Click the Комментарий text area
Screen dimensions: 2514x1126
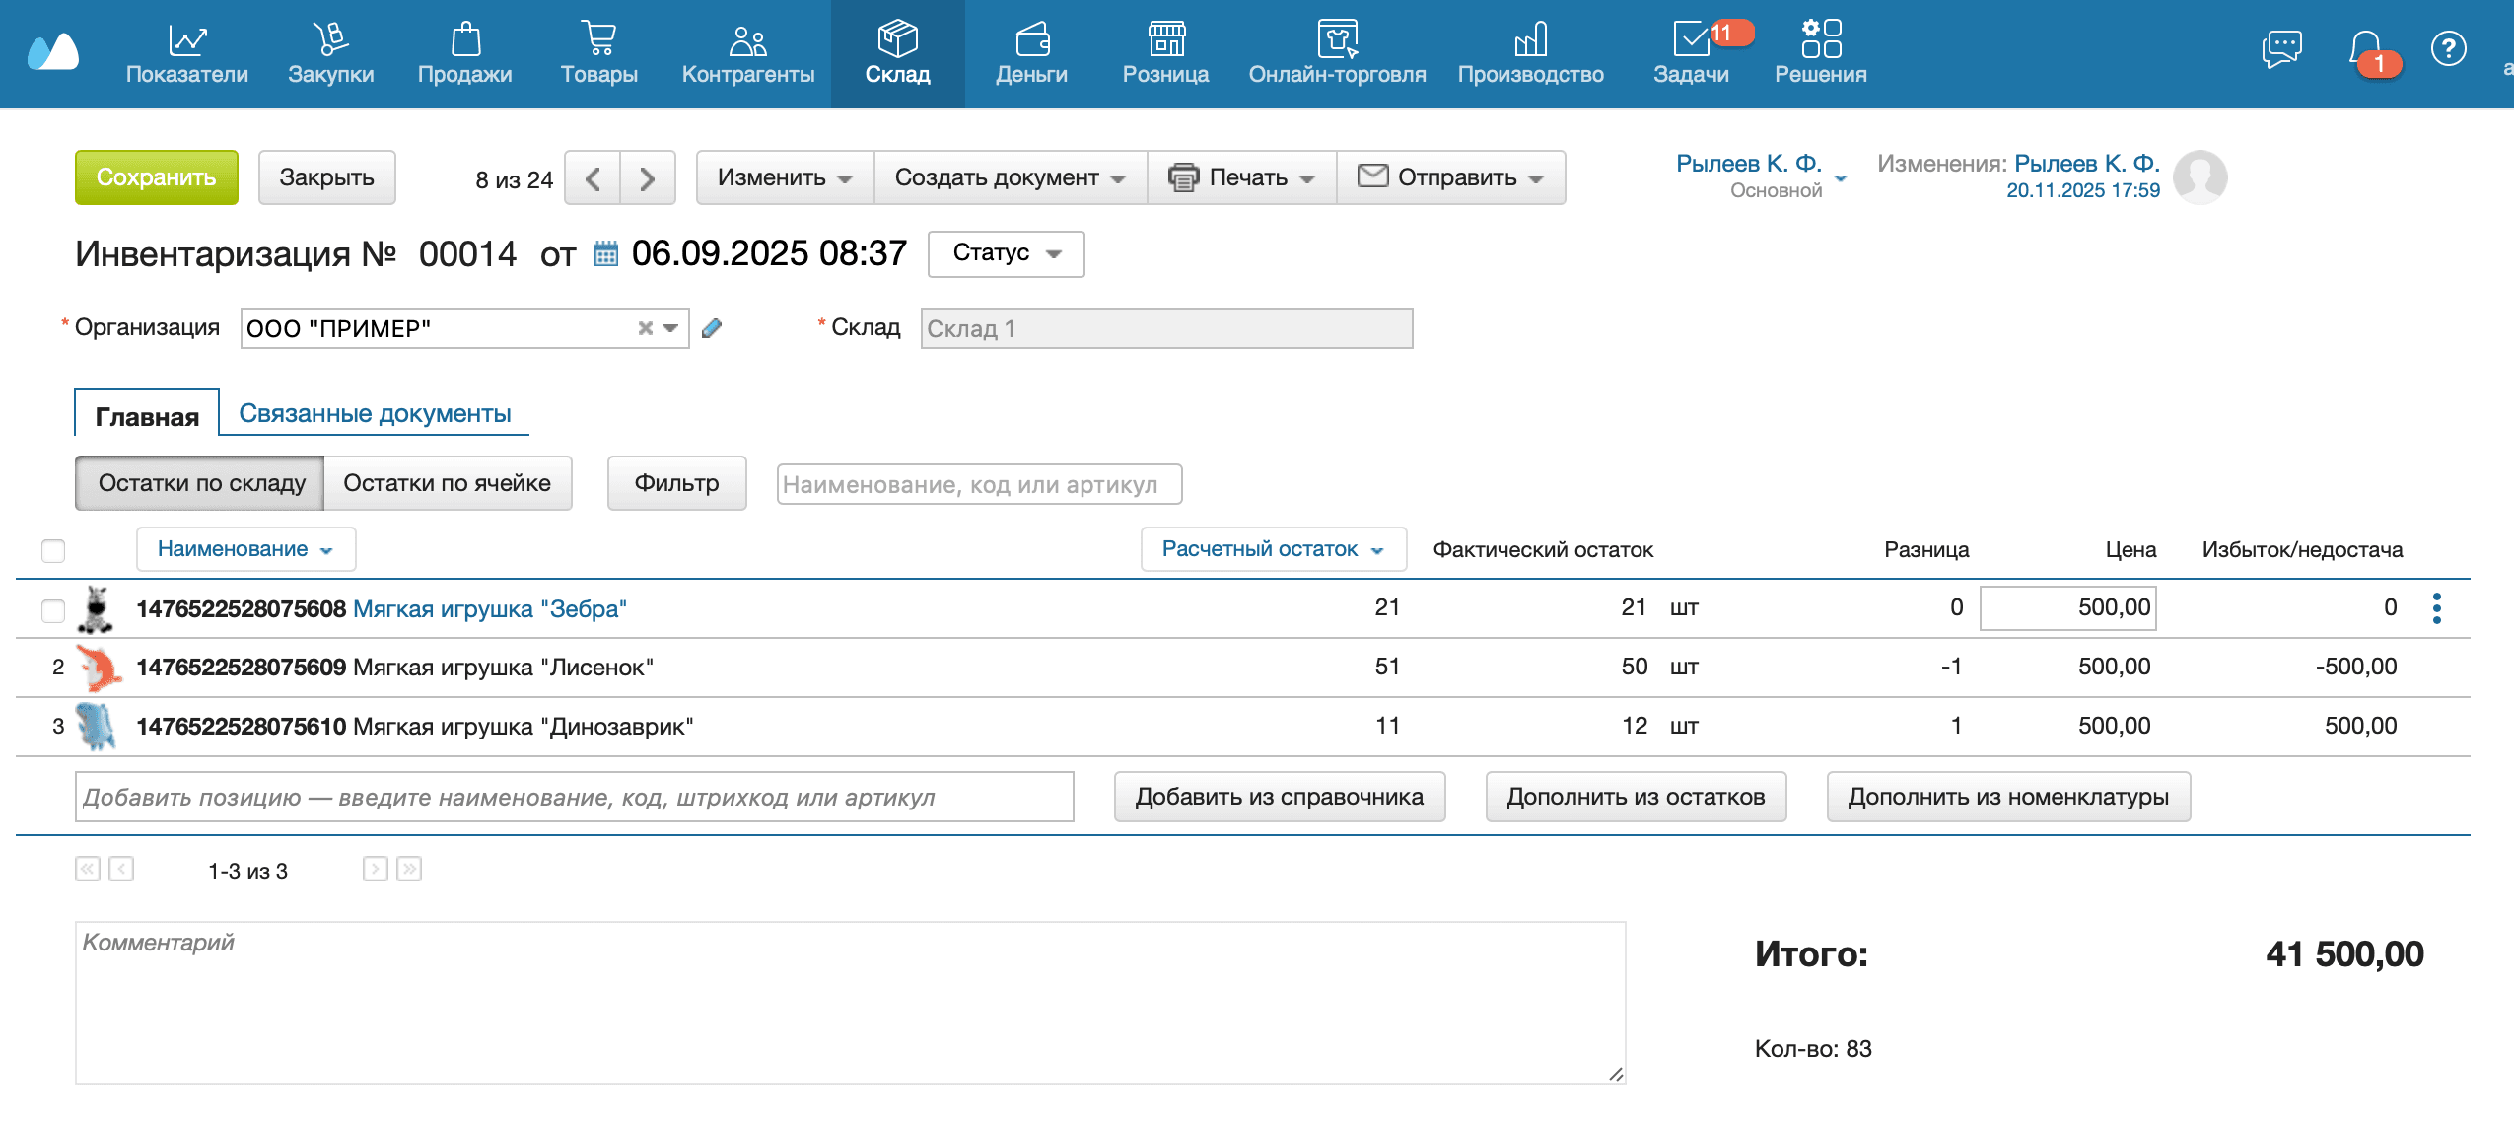point(850,1002)
